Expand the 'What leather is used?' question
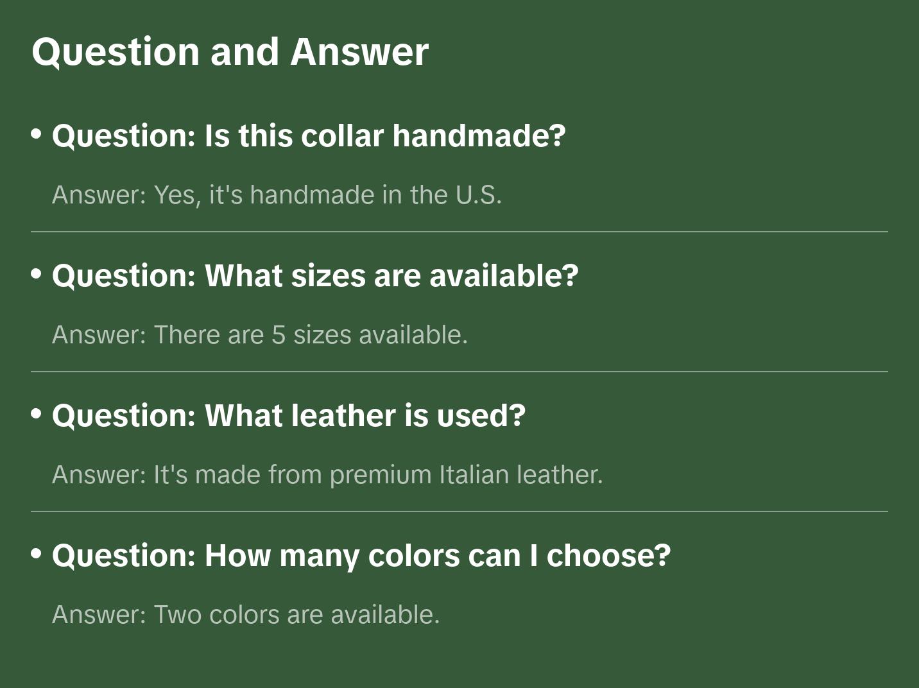The width and height of the screenshot is (919, 688). [x=288, y=415]
